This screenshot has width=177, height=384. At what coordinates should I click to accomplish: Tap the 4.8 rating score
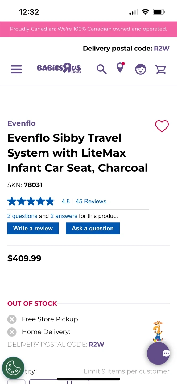tap(66, 201)
